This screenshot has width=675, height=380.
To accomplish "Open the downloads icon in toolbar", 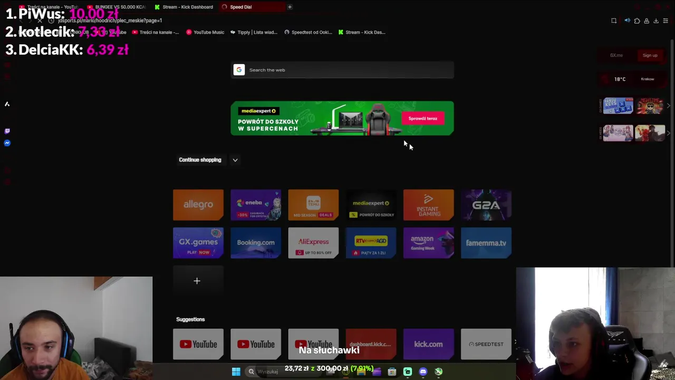I will point(656,21).
